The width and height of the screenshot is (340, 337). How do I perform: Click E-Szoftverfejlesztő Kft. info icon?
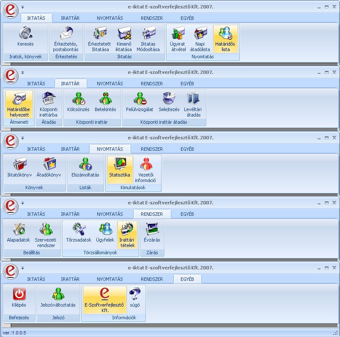(x=105, y=300)
